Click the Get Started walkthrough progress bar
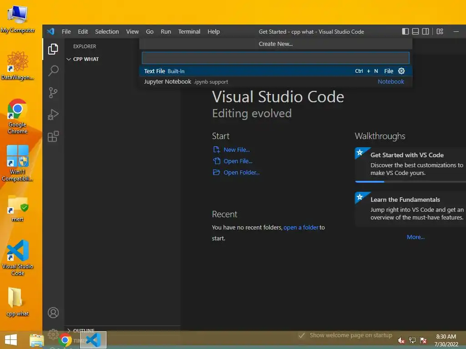Image resolution: width=466 pixels, height=349 pixels. tap(410, 182)
